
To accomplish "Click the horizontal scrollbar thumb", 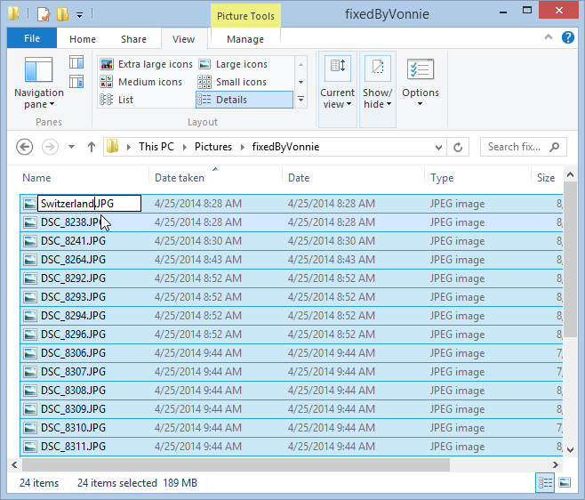I will click(x=236, y=465).
